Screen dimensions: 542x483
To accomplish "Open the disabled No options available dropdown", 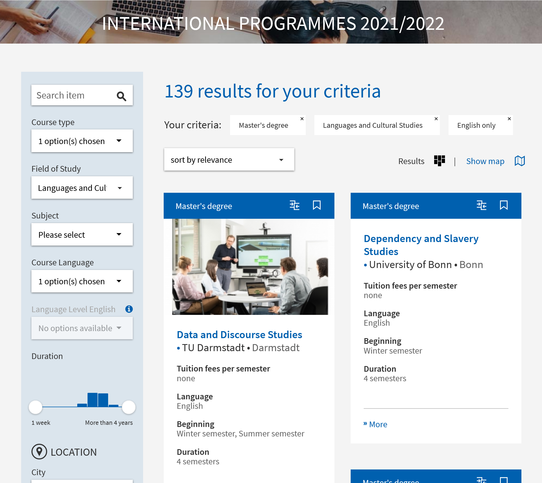I will pyautogui.click(x=82, y=328).
